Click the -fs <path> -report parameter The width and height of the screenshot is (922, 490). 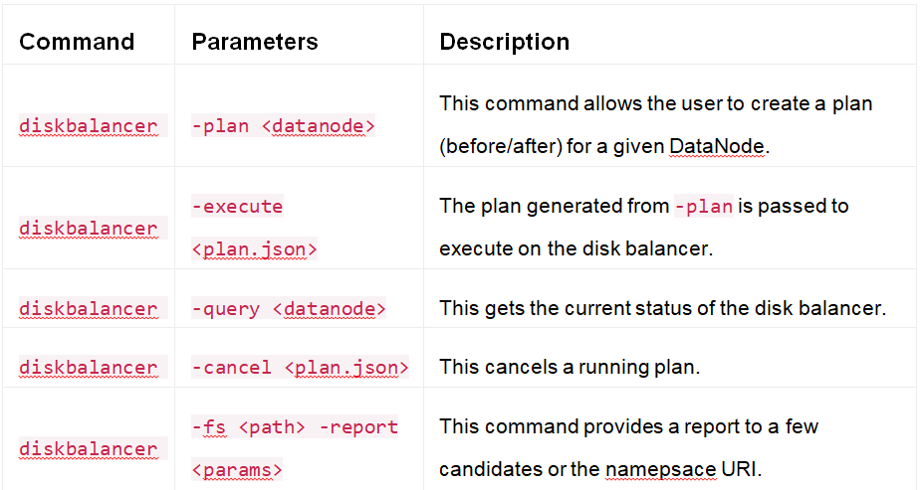point(295,427)
